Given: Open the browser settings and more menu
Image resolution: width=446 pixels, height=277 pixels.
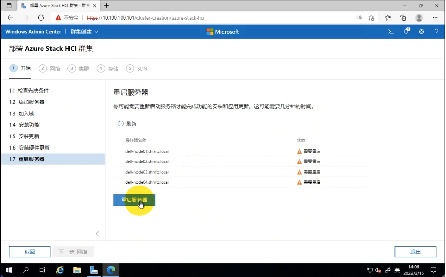Looking at the screenshot, I should [435, 17].
